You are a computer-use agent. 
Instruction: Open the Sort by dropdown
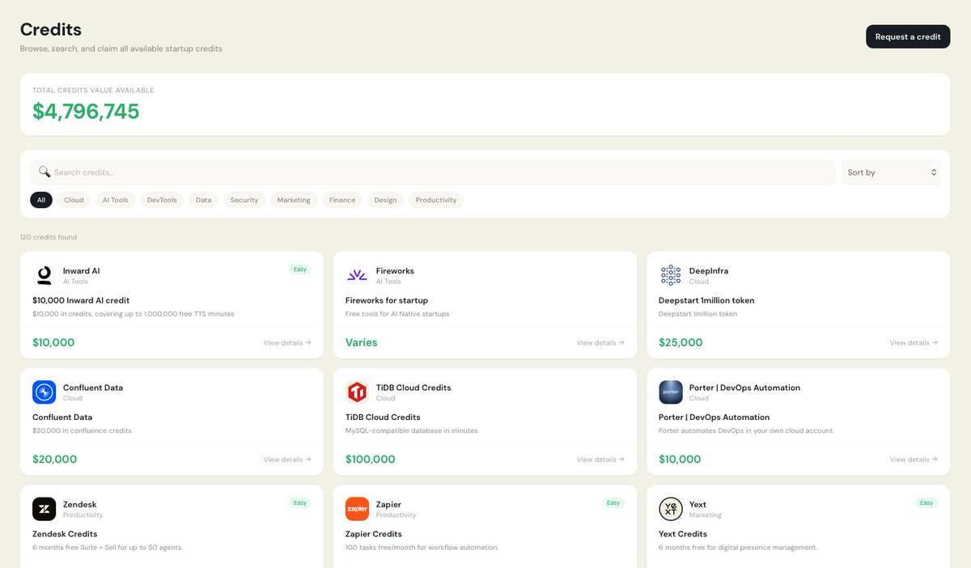(x=891, y=172)
